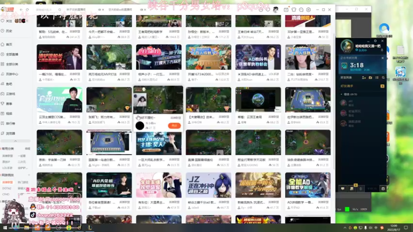Open 历史 (History) in the sidebar
The width and height of the screenshot is (413, 232).
click(x=7, y=31)
